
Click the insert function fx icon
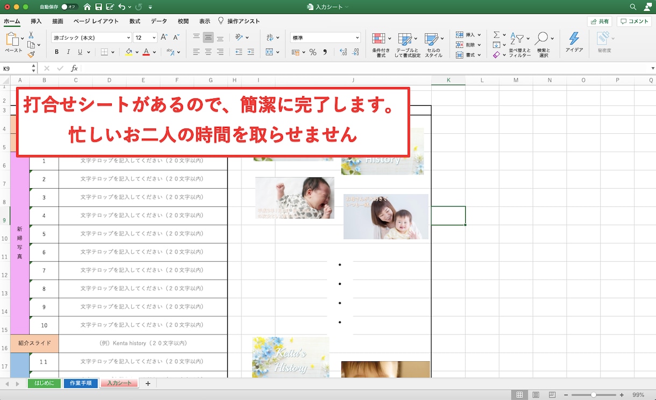(x=74, y=68)
